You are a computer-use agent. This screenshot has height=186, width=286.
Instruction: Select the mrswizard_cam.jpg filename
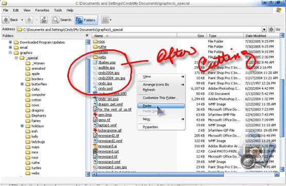pyautogui.click(x=112, y=167)
